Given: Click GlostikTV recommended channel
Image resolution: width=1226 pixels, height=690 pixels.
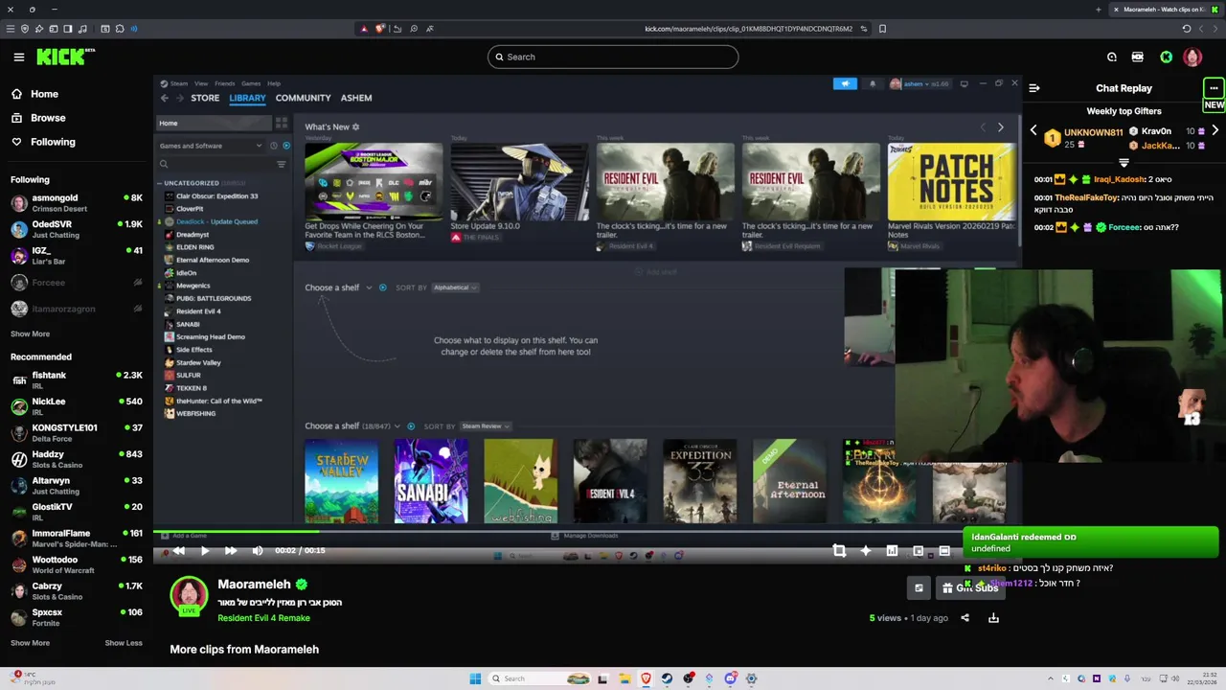Looking at the screenshot, I should [x=77, y=512].
